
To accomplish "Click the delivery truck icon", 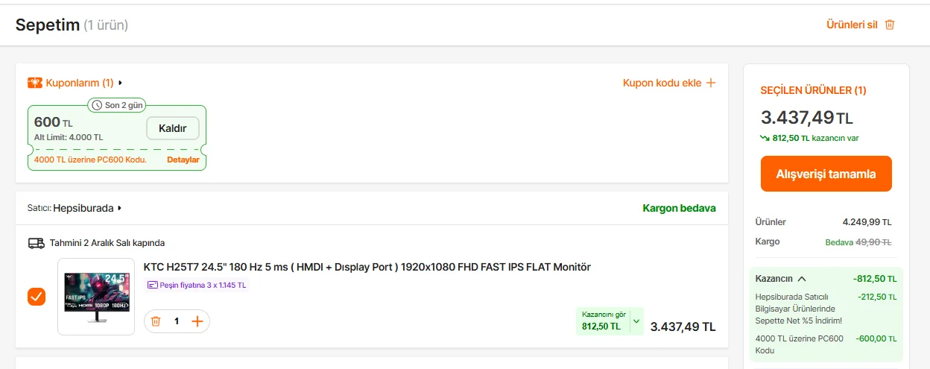I will (36, 243).
